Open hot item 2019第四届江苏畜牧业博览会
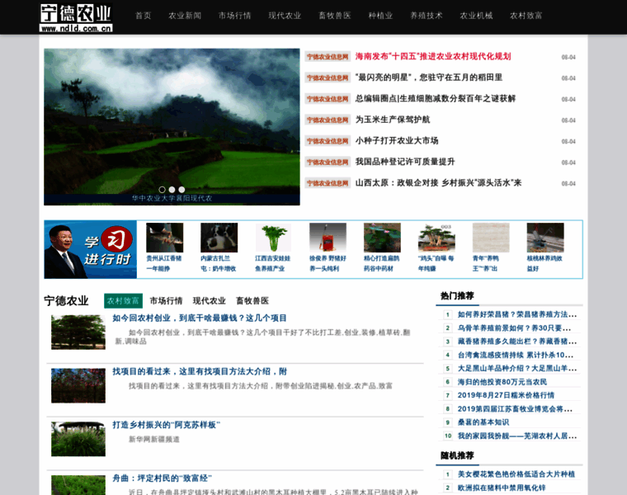 coord(515,409)
